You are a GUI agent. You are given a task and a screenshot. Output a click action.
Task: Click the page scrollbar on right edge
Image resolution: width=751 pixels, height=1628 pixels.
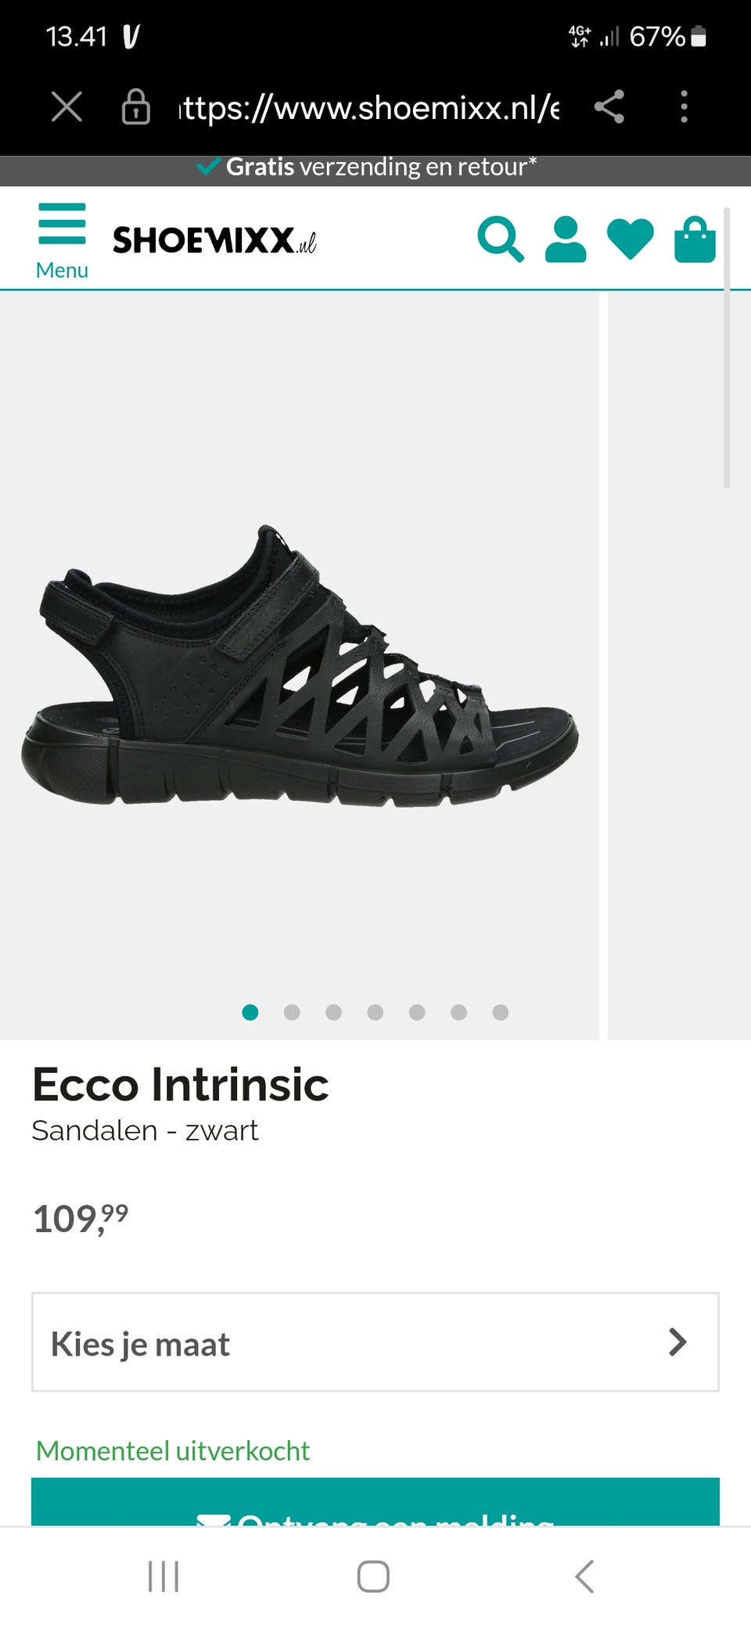727,348
